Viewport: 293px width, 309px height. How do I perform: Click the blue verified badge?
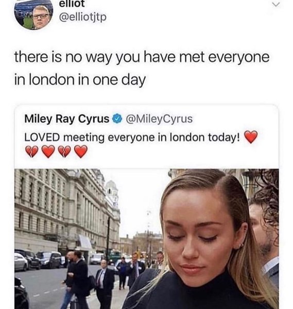pyautogui.click(x=117, y=119)
